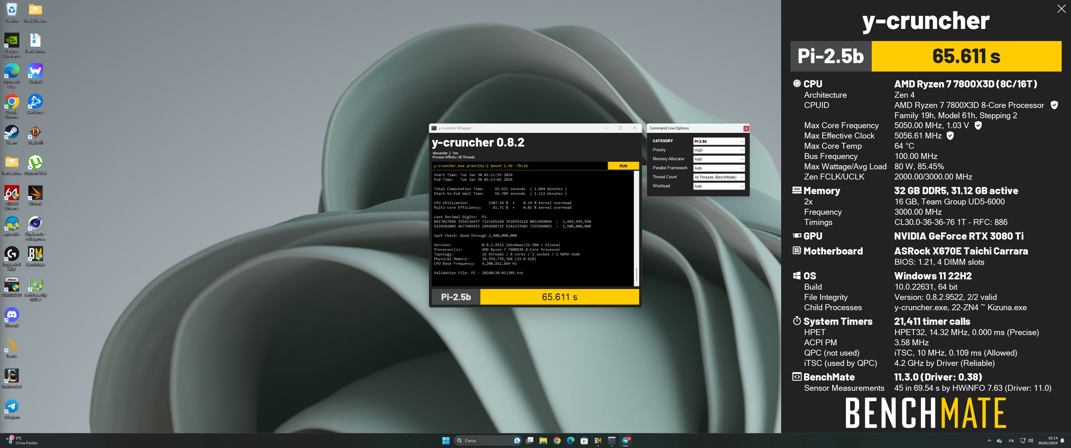1071x448 pixels.
Task: Select the Intel_Bluetooth folder on desktop
Action: tap(35, 12)
